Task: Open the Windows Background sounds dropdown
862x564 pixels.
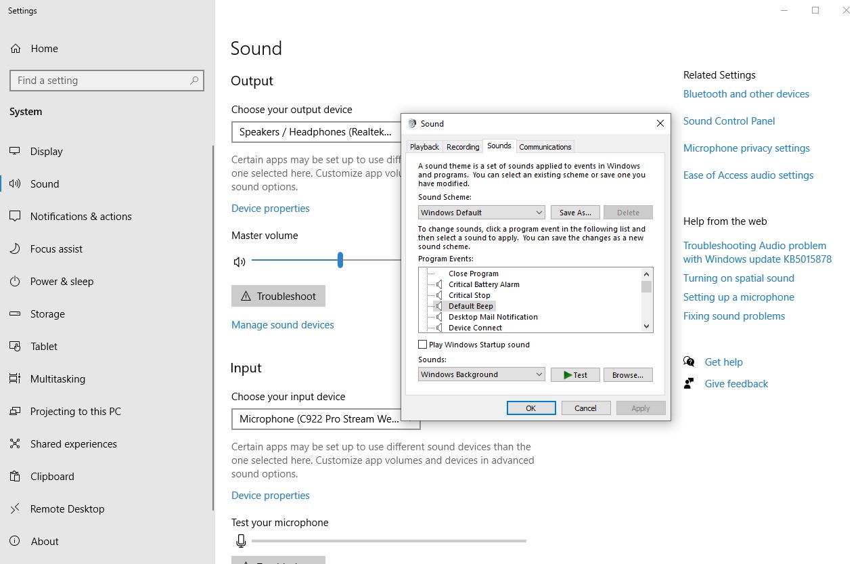Action: 481,374
